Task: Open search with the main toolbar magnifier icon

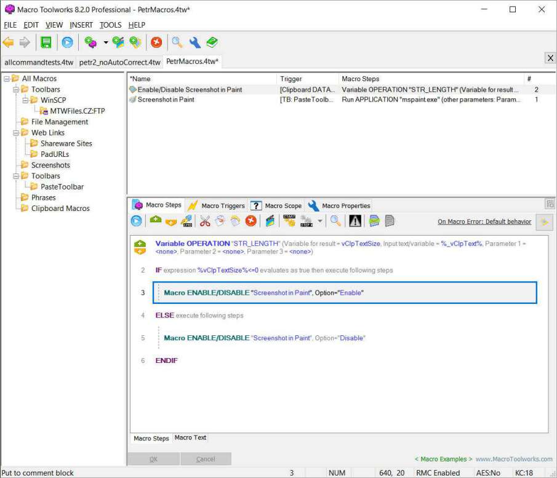Action: (x=177, y=42)
